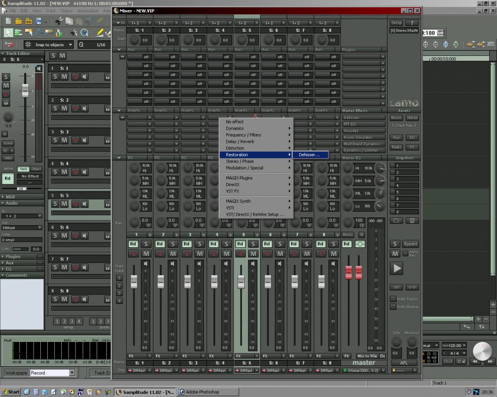The height and width of the screenshot is (397, 497).
Task: Solo mixer channel 3
Action: pos(200,244)
